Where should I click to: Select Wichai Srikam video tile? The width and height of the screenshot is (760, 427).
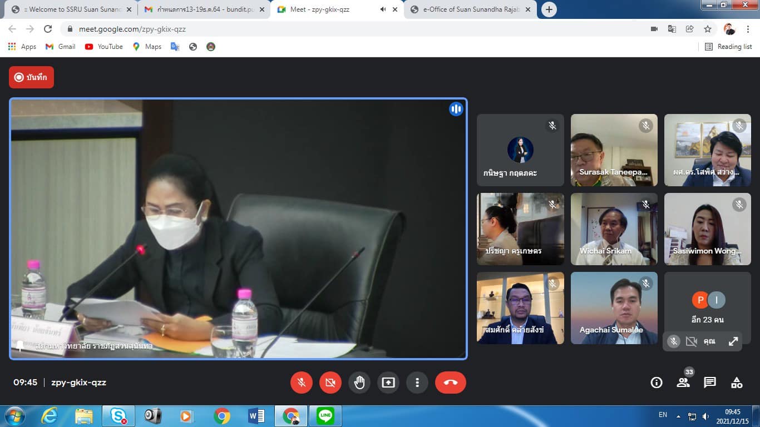coord(614,229)
